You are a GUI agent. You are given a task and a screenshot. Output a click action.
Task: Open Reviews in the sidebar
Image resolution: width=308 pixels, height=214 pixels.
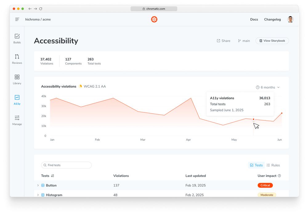click(x=17, y=59)
